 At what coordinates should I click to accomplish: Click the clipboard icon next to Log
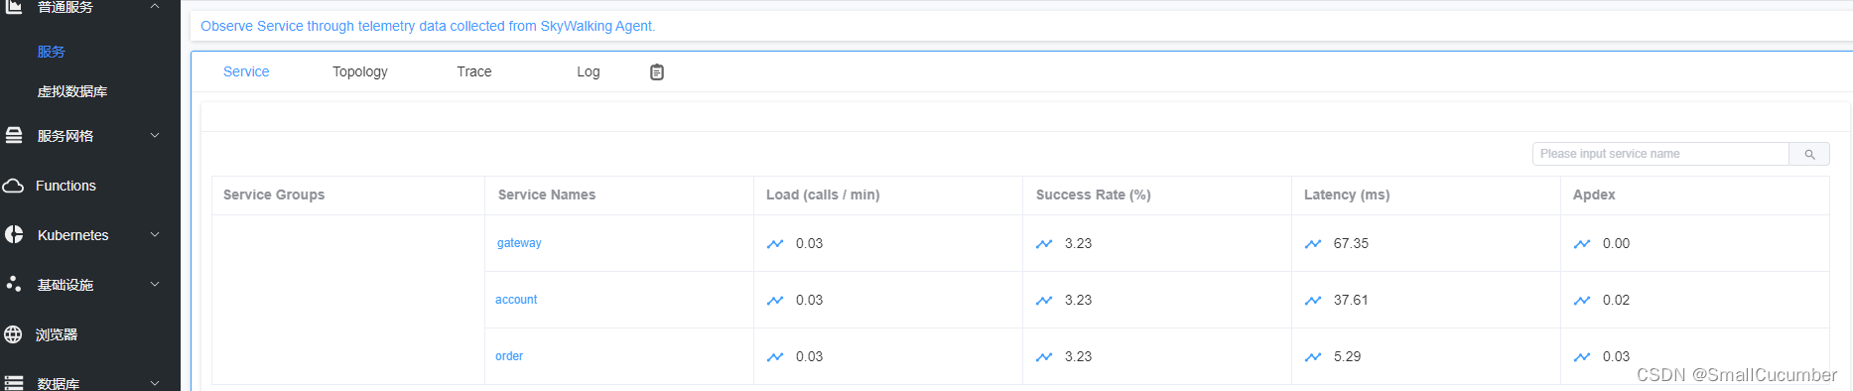tap(657, 71)
